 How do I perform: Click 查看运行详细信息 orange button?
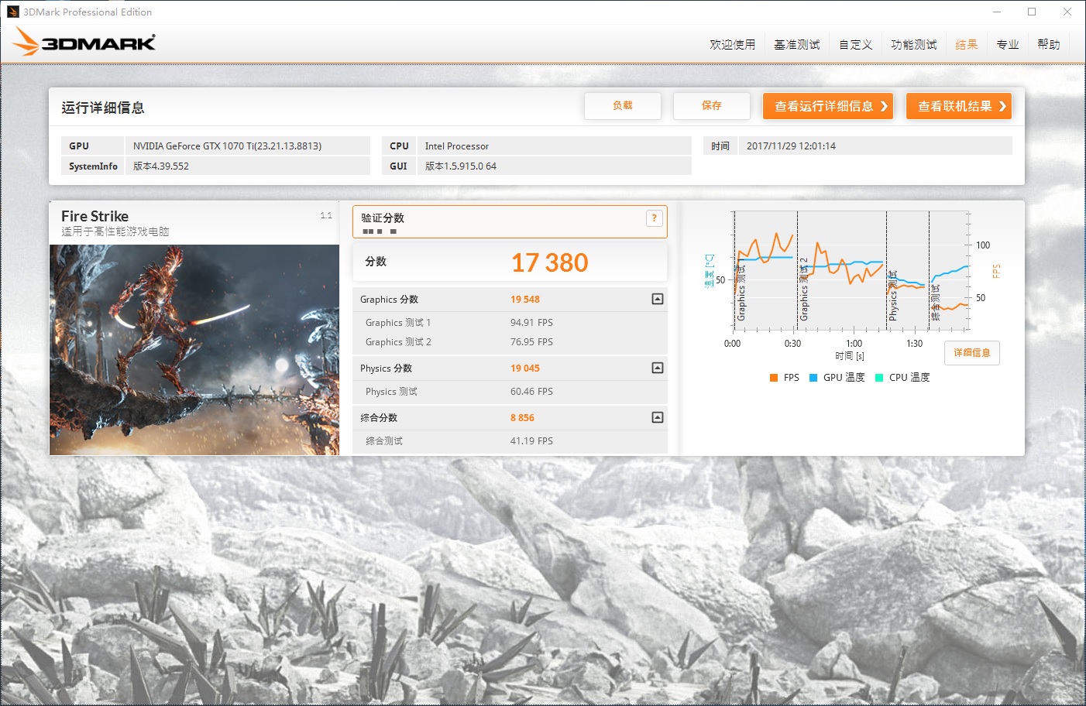click(828, 106)
